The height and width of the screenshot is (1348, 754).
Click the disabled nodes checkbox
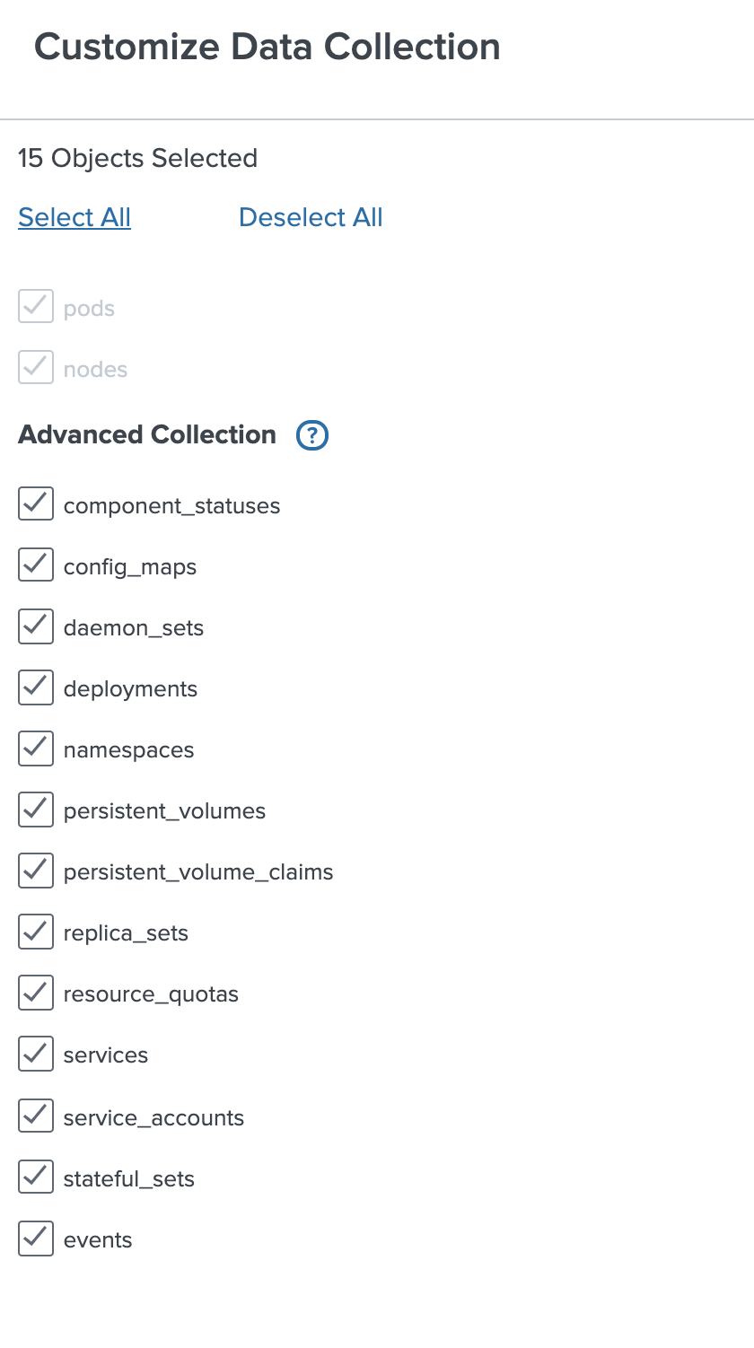click(x=36, y=368)
